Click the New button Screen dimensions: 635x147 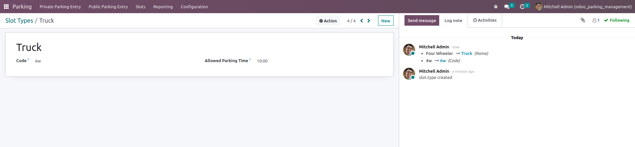pyautogui.click(x=386, y=21)
